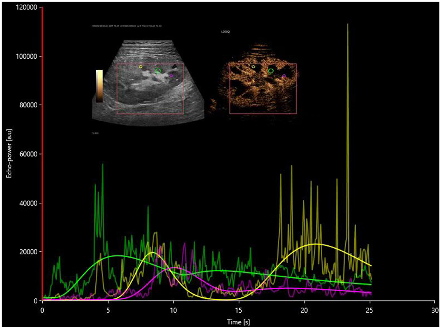Click the "LOGIQ" label above contrast image
Viewport: 441px width, 329px height.
[x=225, y=32]
